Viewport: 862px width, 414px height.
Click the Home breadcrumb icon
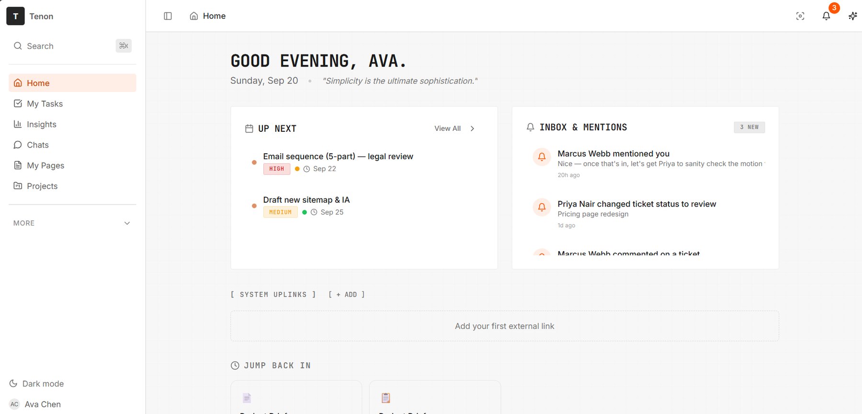pyautogui.click(x=194, y=16)
